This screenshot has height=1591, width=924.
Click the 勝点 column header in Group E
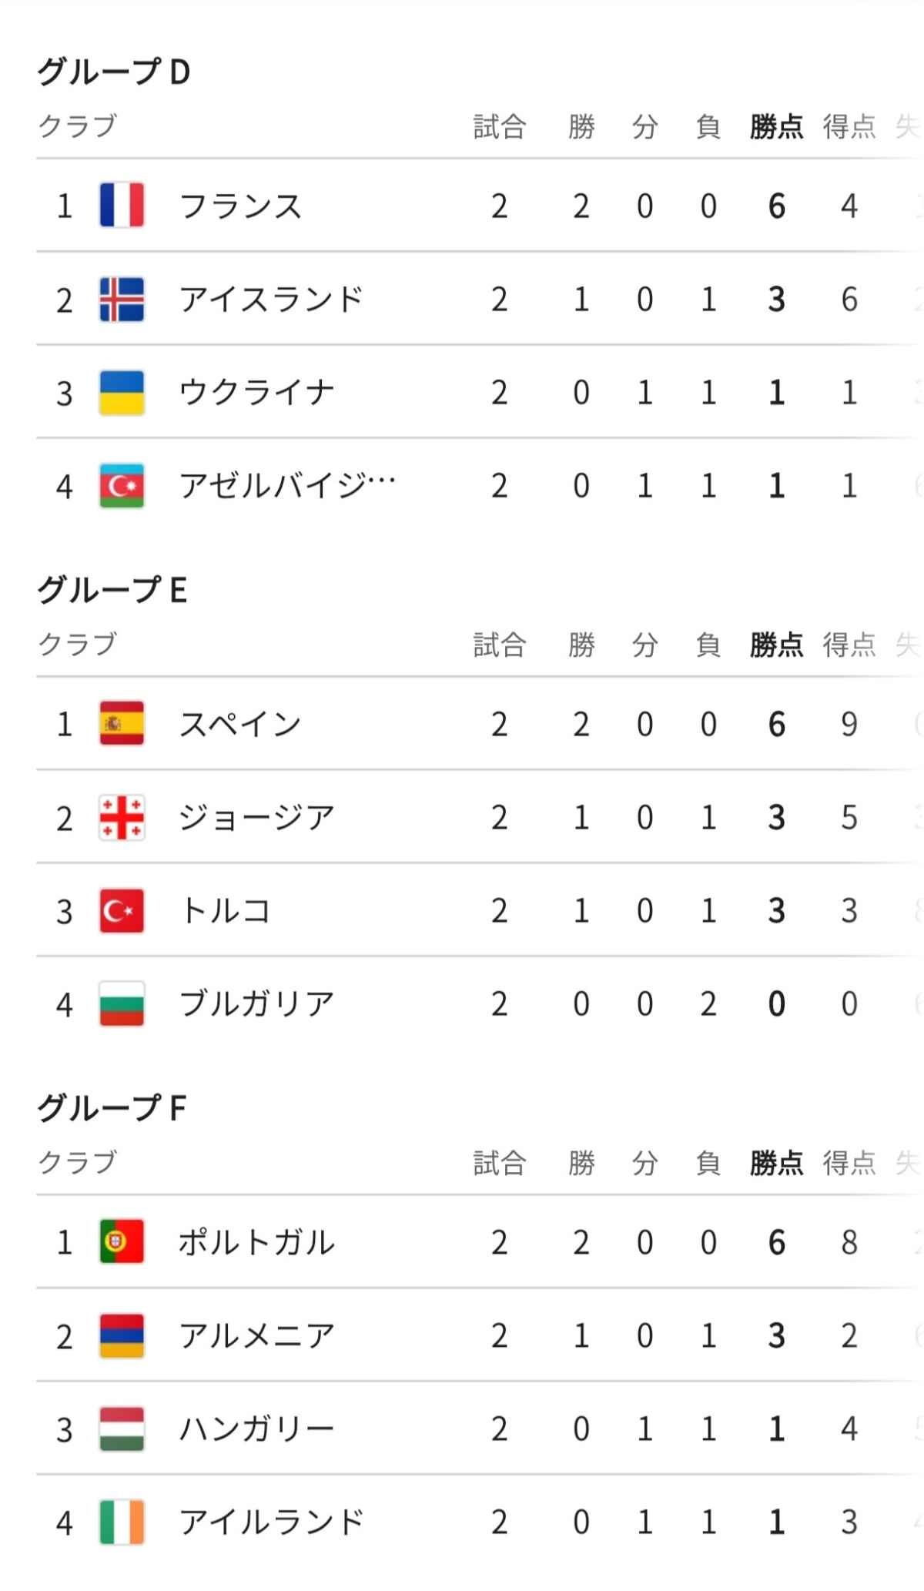[776, 645]
